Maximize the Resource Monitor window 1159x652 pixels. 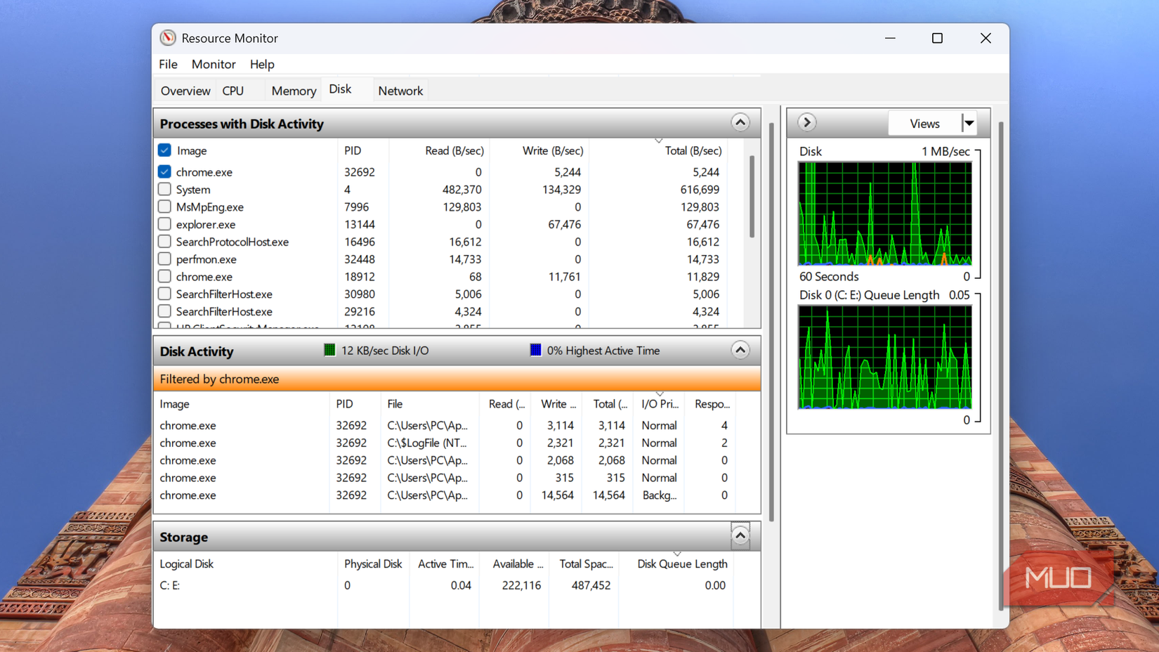pyautogui.click(x=937, y=38)
